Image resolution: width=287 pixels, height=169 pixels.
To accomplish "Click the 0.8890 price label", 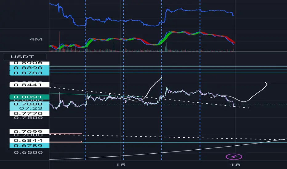I will tap(29, 68).
